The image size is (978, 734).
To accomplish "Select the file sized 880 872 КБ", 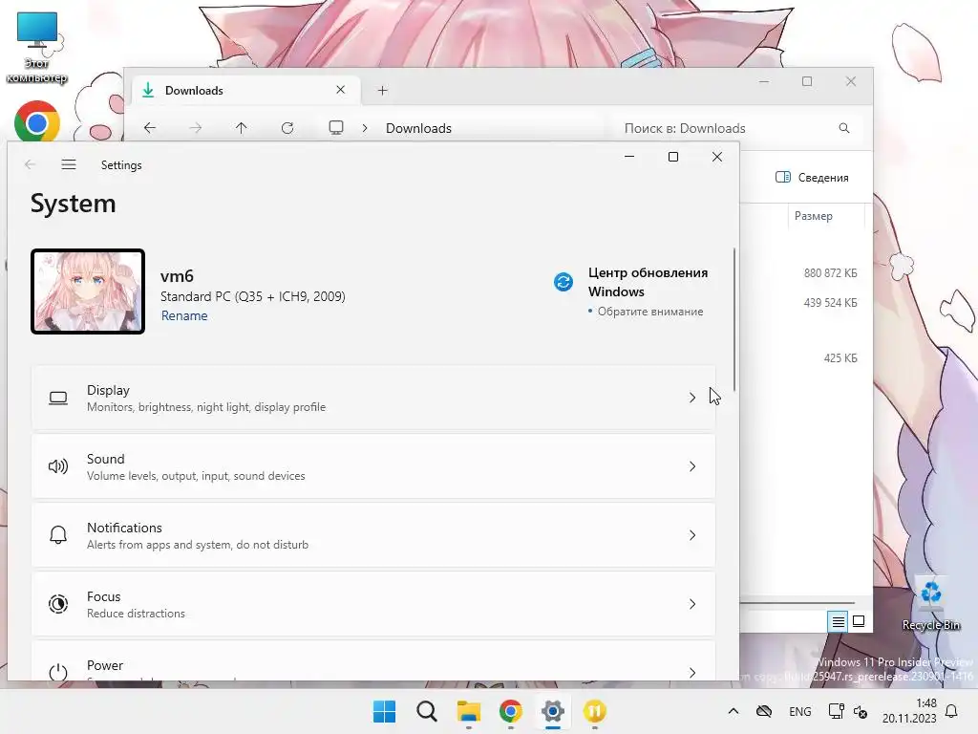I will pos(830,273).
